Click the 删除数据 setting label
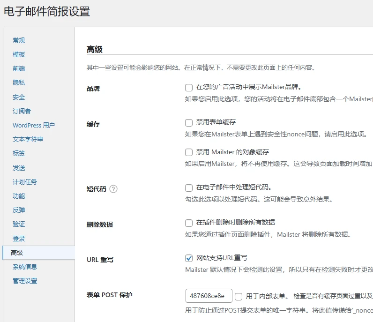 pyautogui.click(x=100, y=225)
